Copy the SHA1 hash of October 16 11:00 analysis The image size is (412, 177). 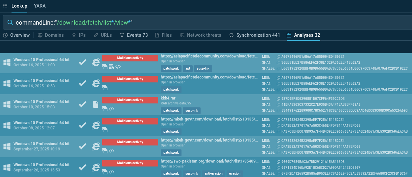coord(279,62)
